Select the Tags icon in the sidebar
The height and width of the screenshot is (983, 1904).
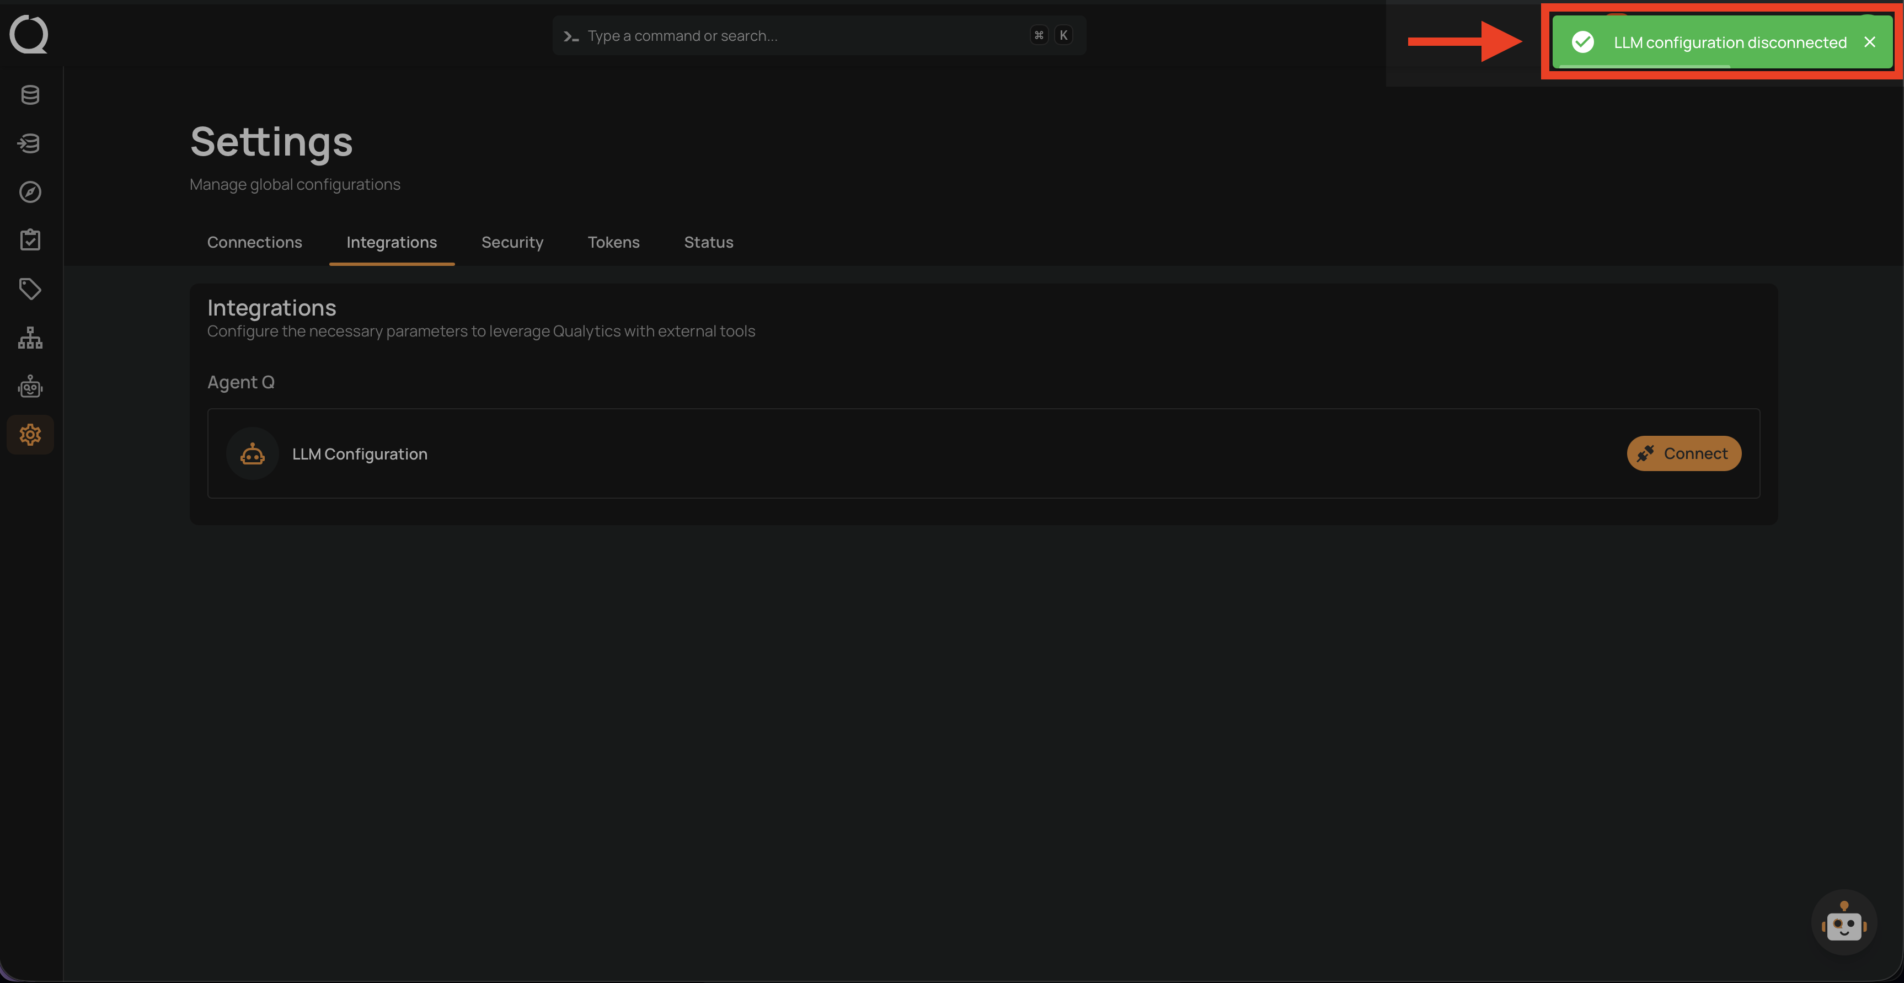click(30, 289)
